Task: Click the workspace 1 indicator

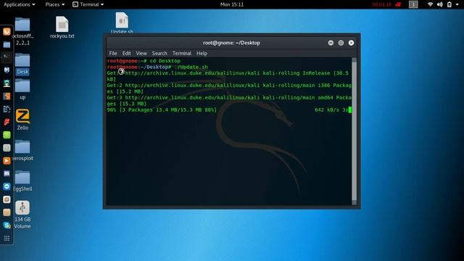Action: (413, 4)
